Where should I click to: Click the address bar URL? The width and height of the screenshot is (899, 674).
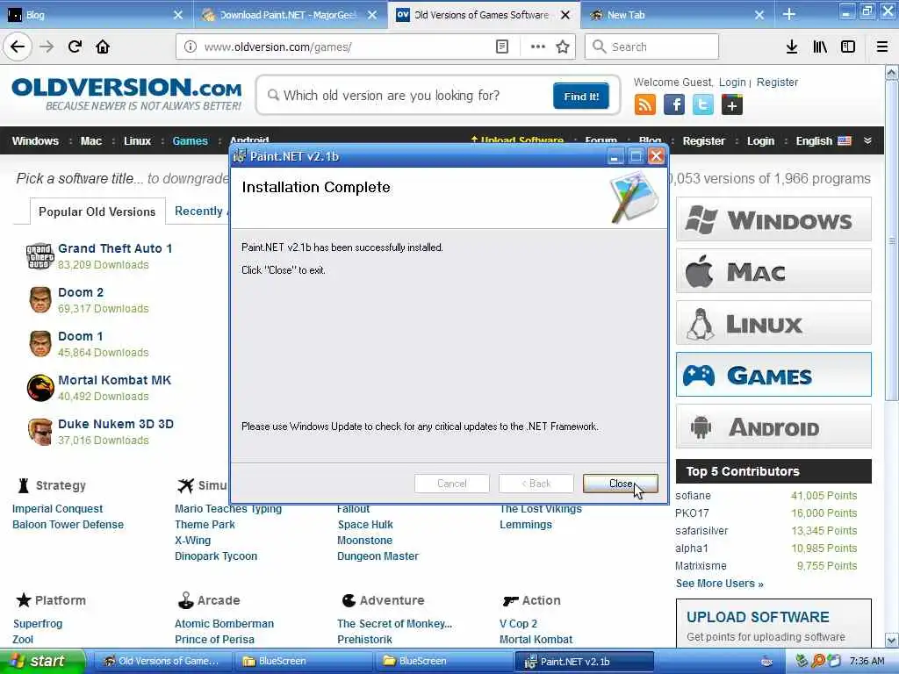[x=277, y=47]
